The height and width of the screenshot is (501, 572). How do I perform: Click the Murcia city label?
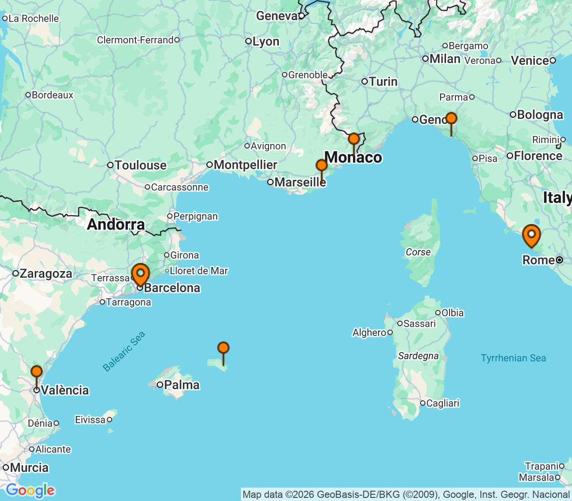(x=29, y=468)
